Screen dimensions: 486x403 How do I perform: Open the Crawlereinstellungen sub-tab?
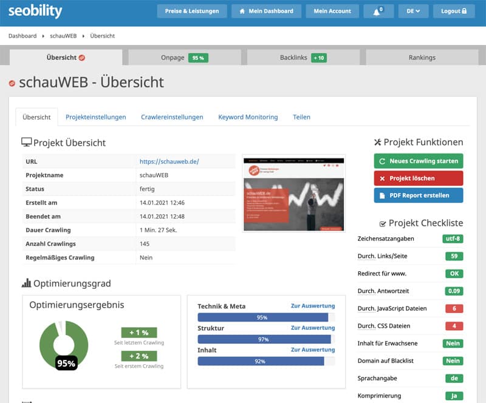click(x=172, y=117)
